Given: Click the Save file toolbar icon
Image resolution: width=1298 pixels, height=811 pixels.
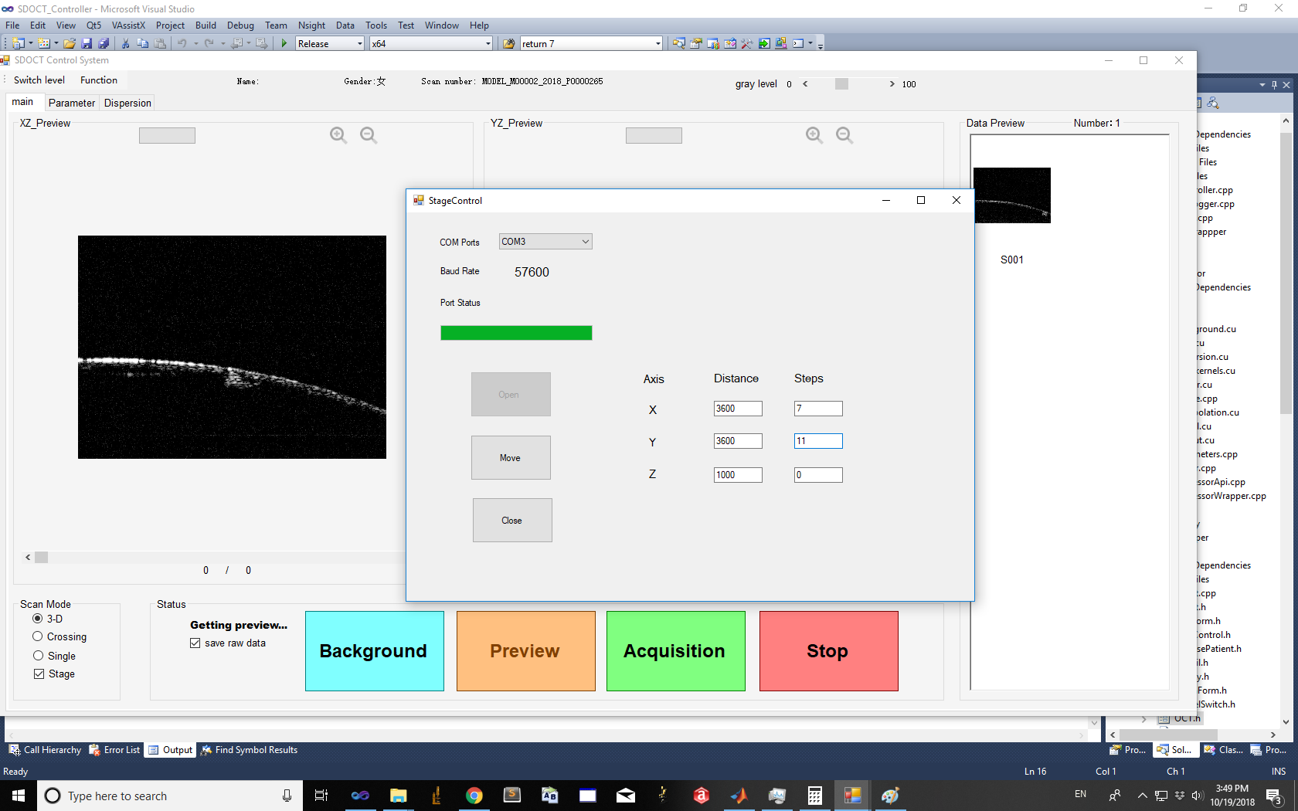Looking at the screenshot, I should [87, 44].
